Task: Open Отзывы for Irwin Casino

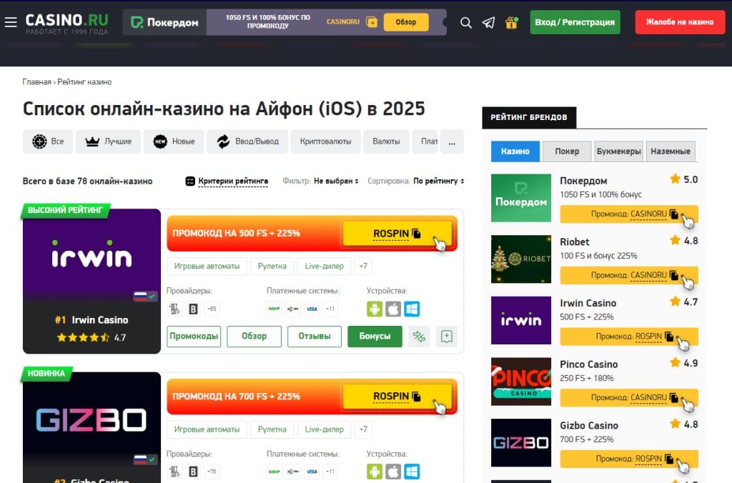Action: tap(315, 337)
